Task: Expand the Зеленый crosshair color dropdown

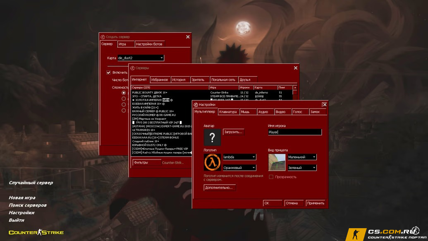Action: point(302,167)
